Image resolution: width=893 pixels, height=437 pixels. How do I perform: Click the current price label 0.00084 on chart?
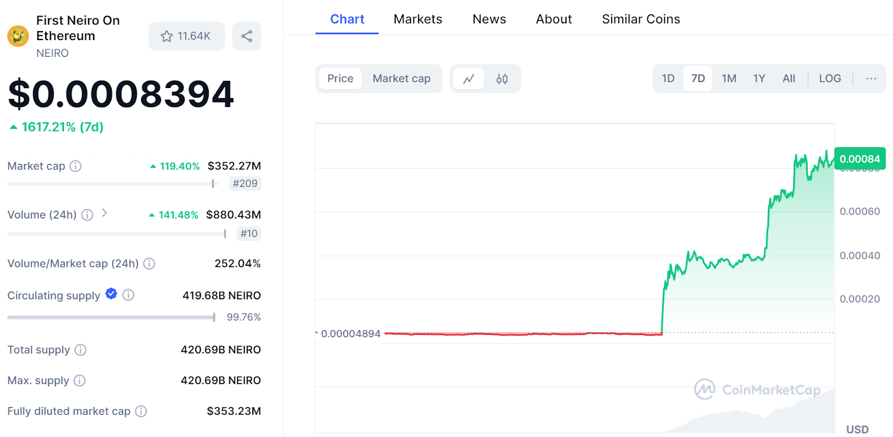[x=860, y=159]
